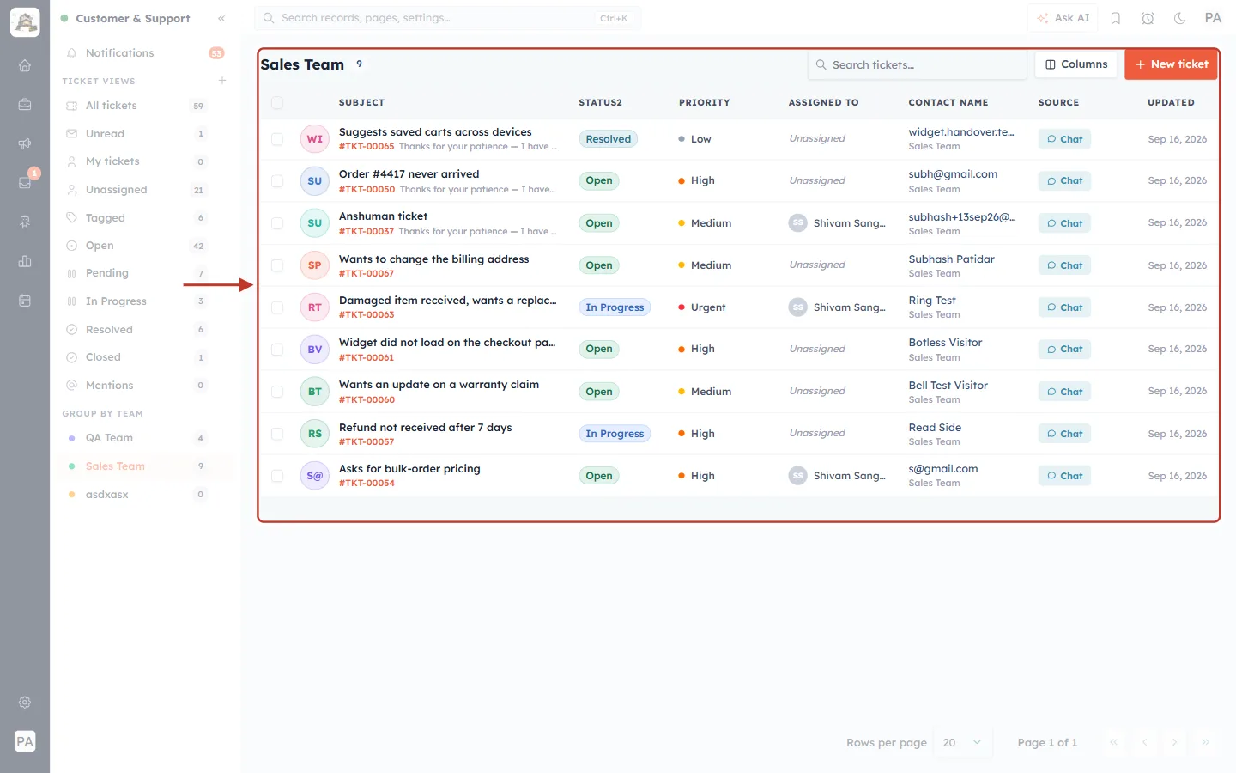
Task: Click the Ask AI button
Action: 1063,18
